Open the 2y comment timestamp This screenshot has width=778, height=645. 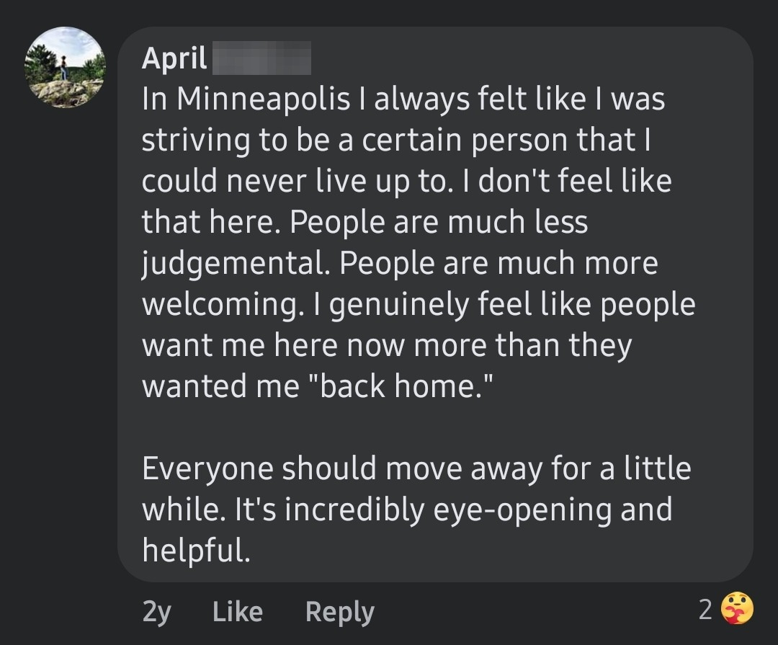point(156,613)
